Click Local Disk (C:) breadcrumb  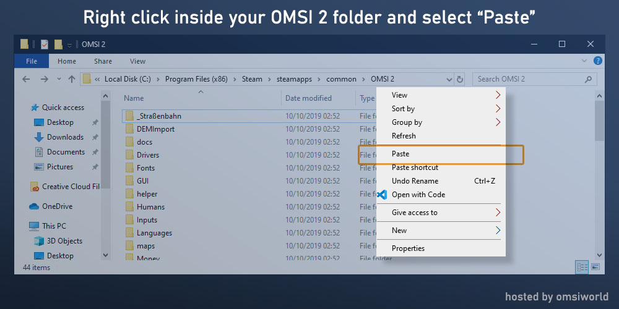click(128, 79)
